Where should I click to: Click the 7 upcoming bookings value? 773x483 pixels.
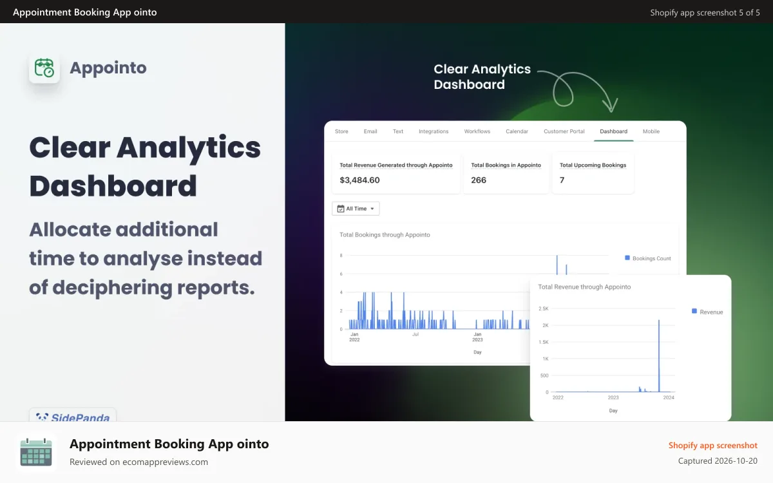tap(562, 180)
